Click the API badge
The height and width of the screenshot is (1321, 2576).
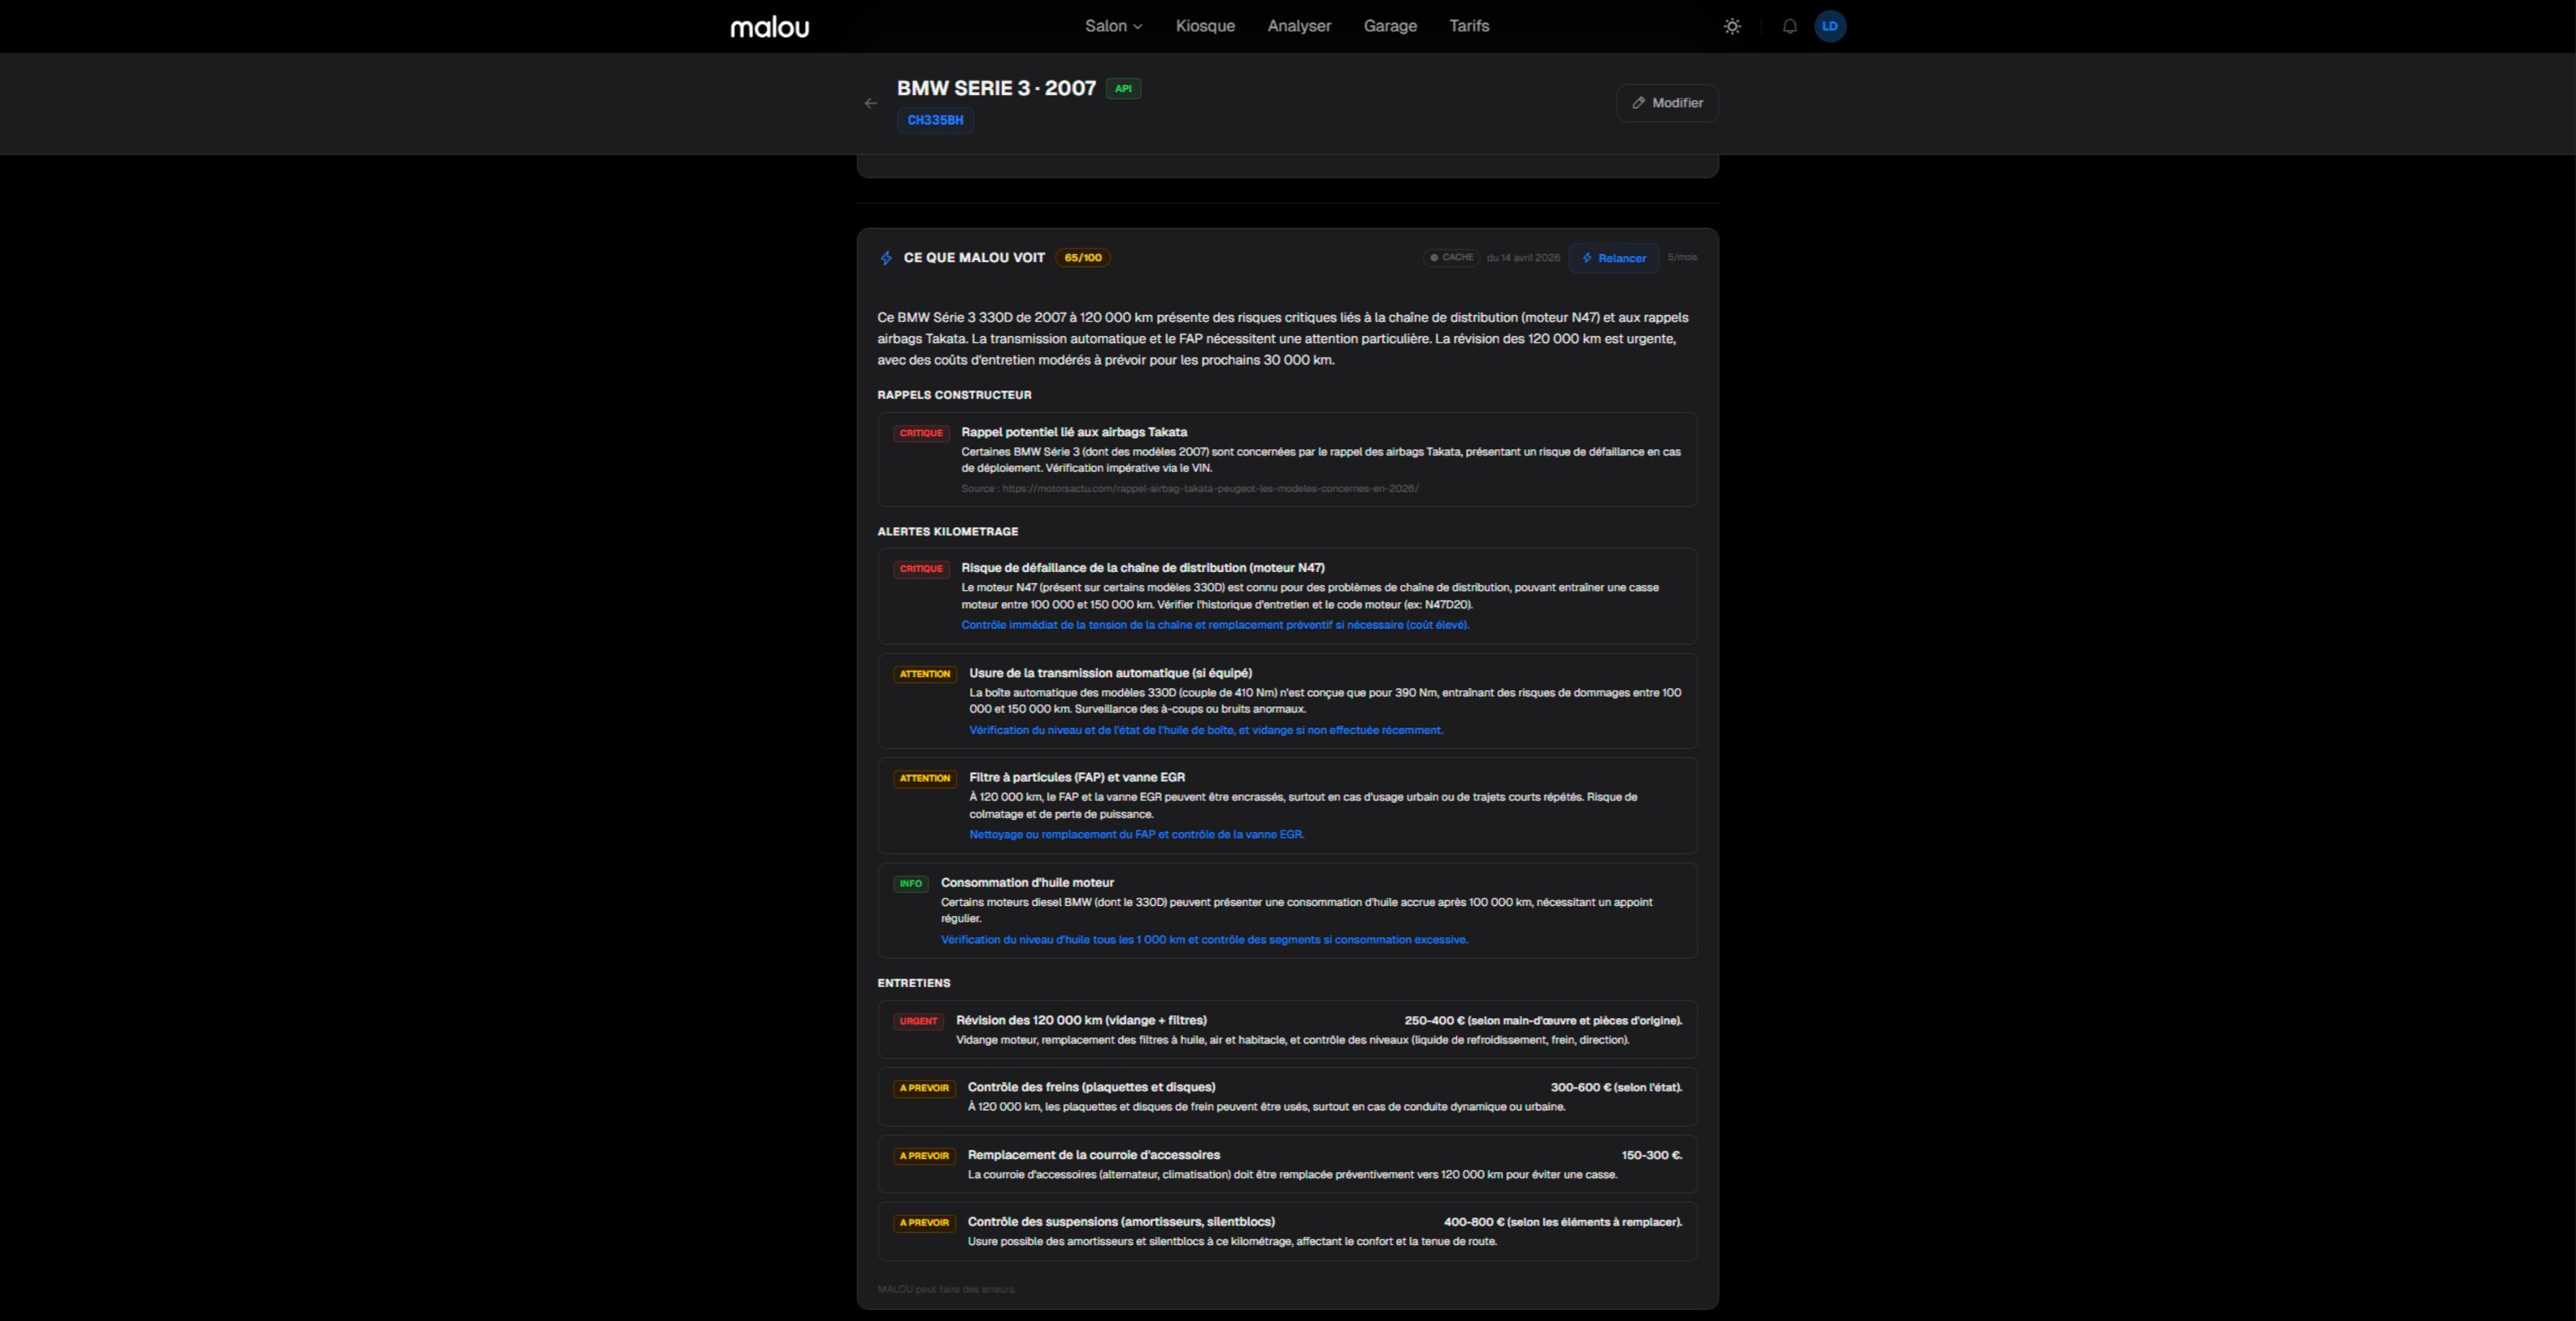coord(1123,89)
